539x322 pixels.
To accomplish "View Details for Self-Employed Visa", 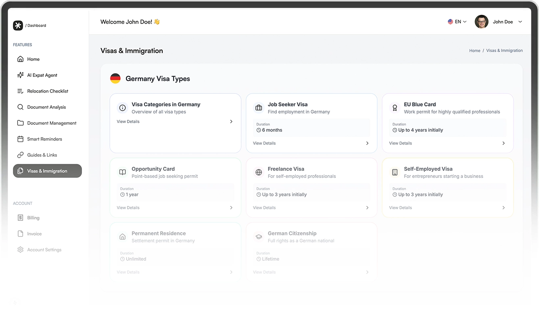I will pyautogui.click(x=401, y=208).
